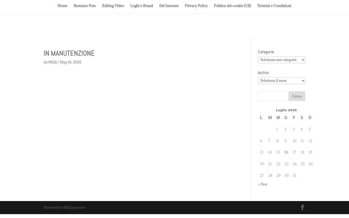Open author link 8021s
Screen dimensions: 349x218
point(53,62)
